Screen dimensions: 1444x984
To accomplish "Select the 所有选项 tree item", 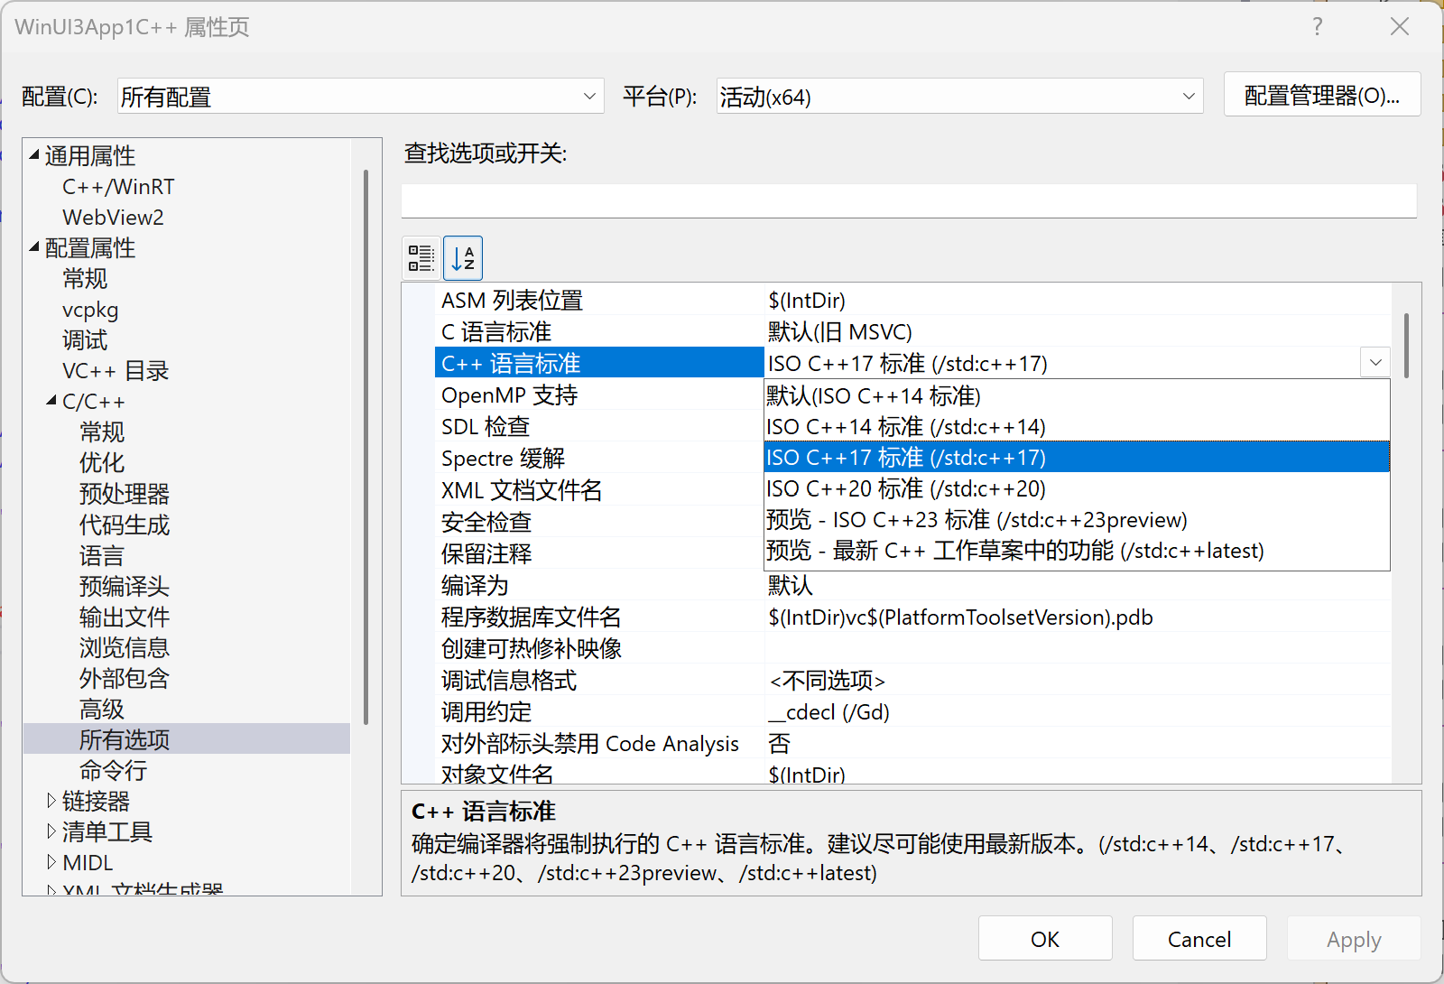I will [x=125, y=739].
